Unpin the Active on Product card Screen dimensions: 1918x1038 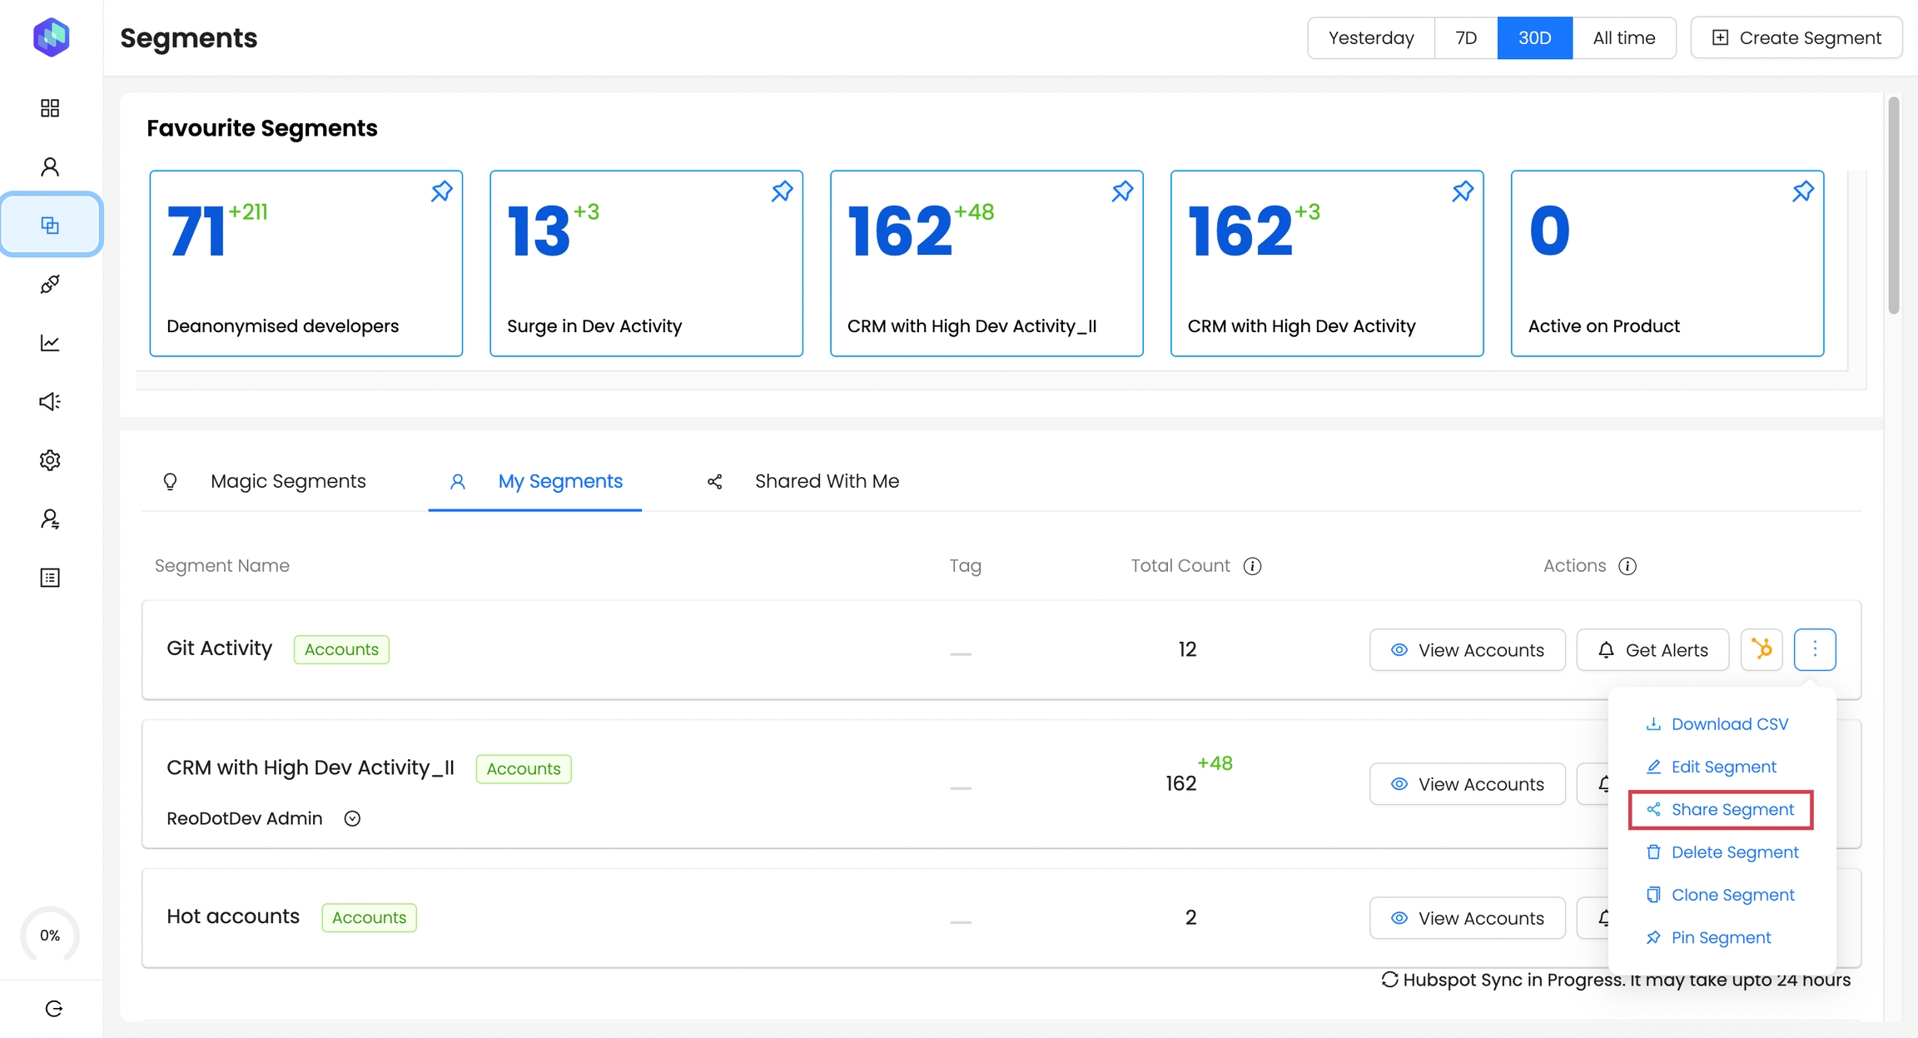pos(1802,191)
